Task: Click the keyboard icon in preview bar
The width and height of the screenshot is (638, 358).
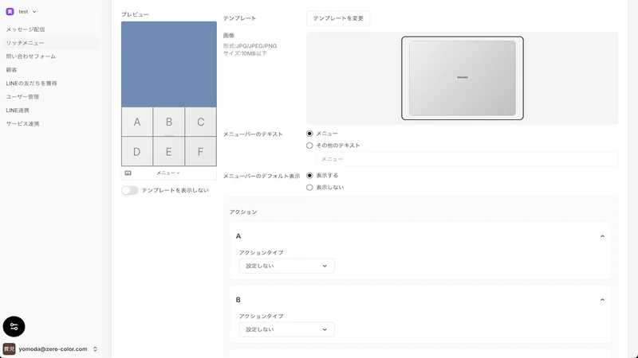Action: click(128, 173)
